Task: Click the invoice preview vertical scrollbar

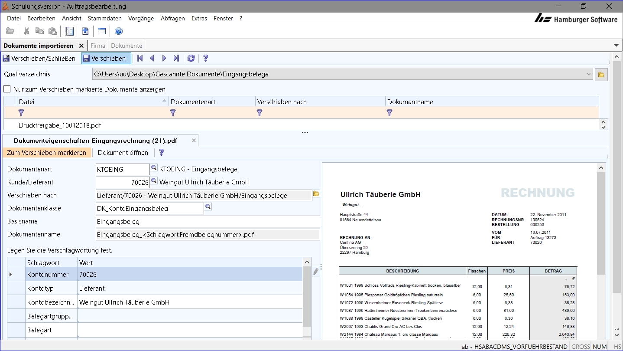Action: [600, 223]
